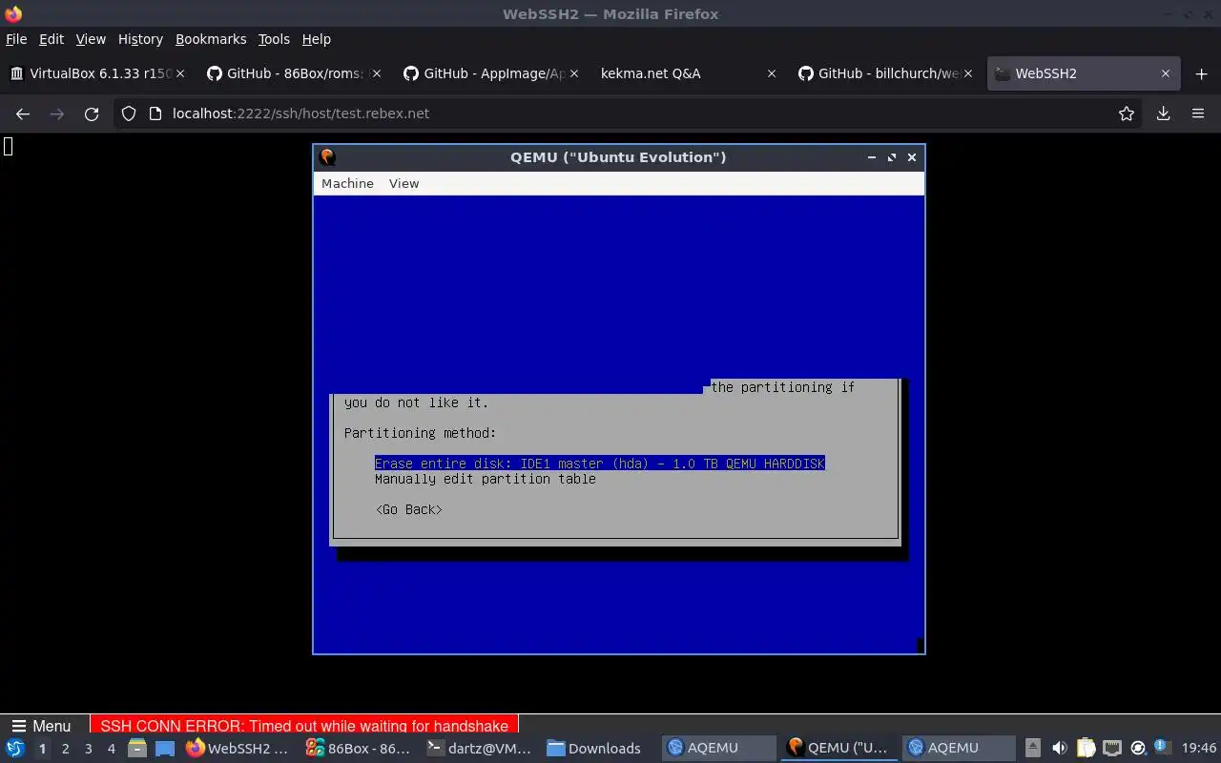Close the WebSSH2 tab

pos(1165,73)
